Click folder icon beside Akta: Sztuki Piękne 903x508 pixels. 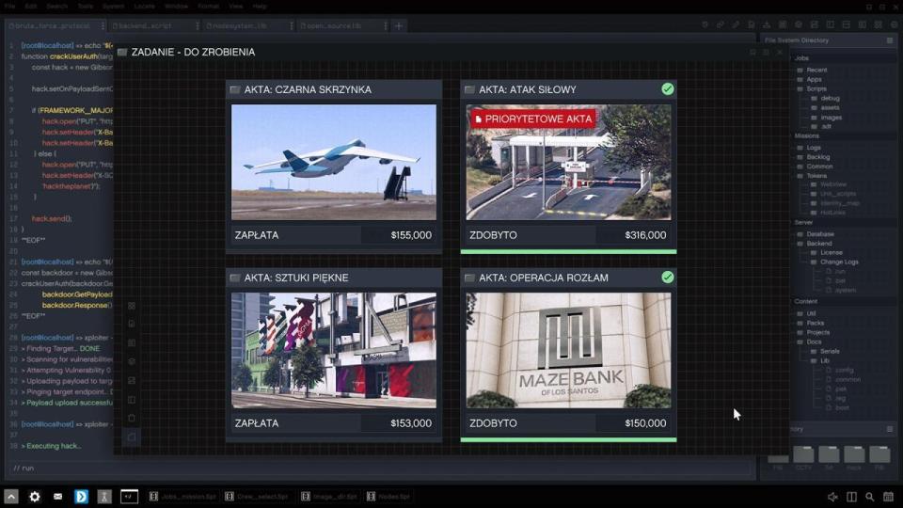[235, 278]
